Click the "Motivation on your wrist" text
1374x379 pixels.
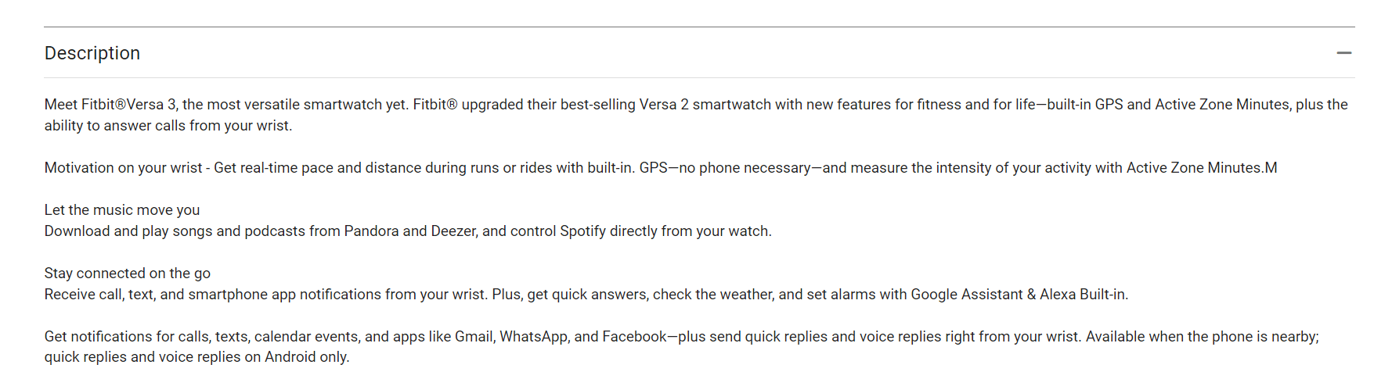[x=123, y=168]
